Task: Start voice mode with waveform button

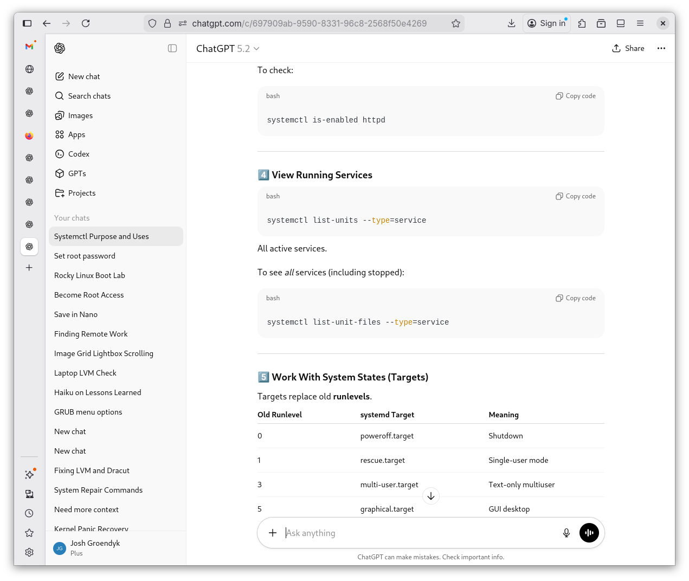Action: click(x=589, y=533)
